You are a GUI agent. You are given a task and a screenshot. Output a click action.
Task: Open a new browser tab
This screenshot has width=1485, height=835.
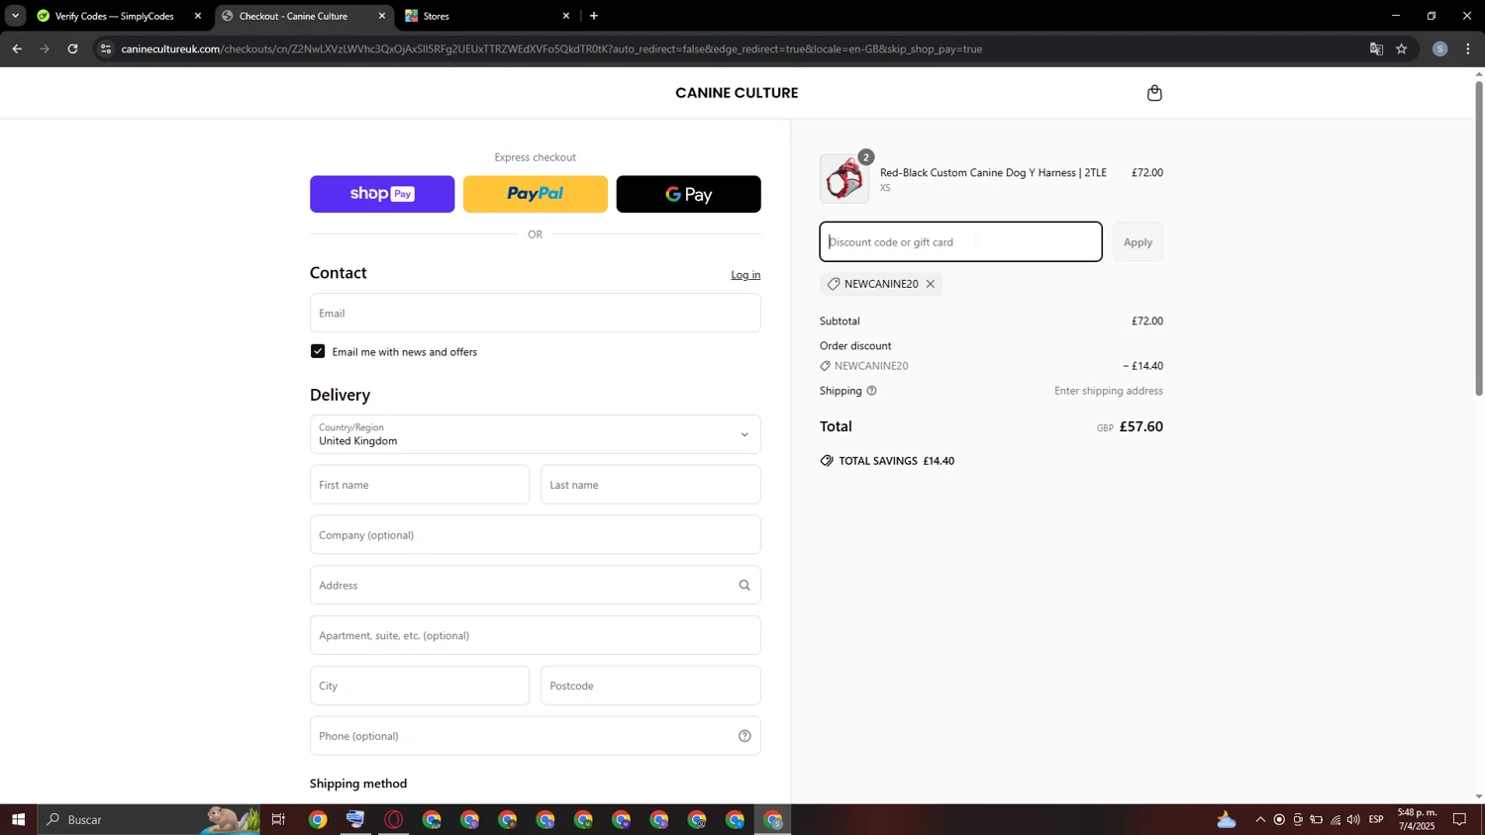pos(594,16)
